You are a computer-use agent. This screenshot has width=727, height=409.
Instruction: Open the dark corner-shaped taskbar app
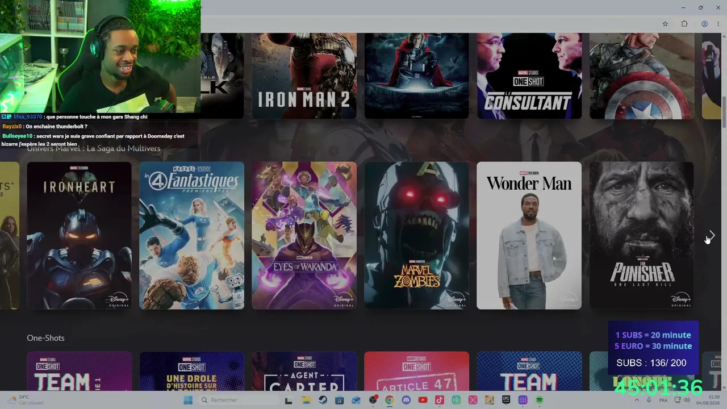click(x=289, y=400)
